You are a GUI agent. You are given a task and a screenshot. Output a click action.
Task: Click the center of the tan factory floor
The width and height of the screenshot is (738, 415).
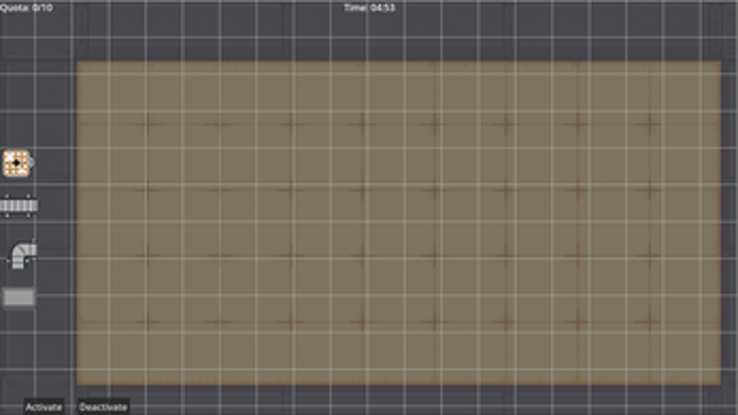398,223
